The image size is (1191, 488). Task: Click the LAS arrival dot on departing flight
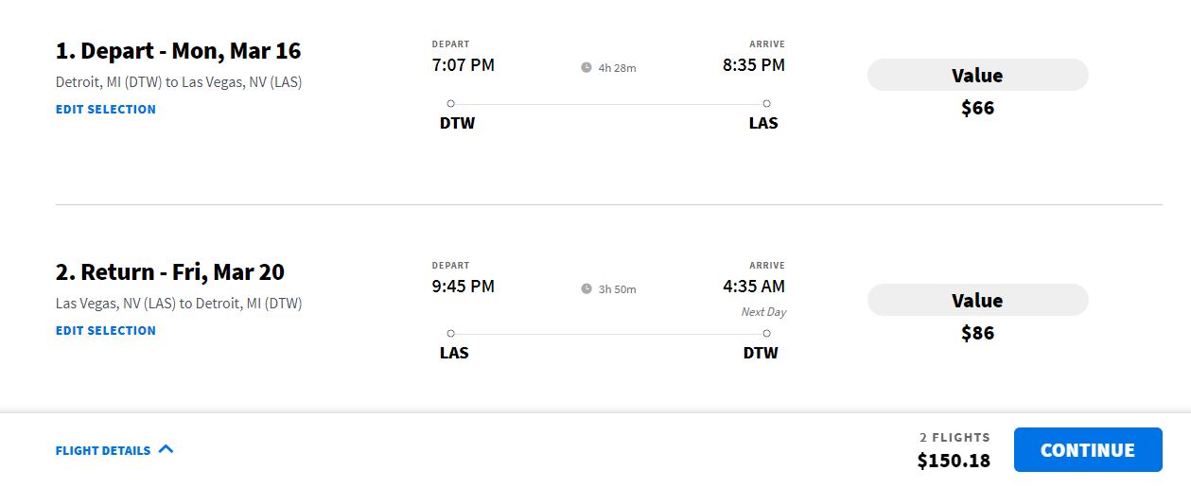click(766, 103)
